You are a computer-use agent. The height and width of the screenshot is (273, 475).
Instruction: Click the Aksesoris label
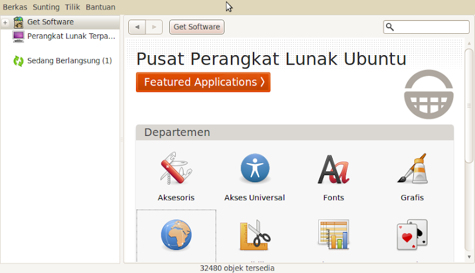coord(176,198)
